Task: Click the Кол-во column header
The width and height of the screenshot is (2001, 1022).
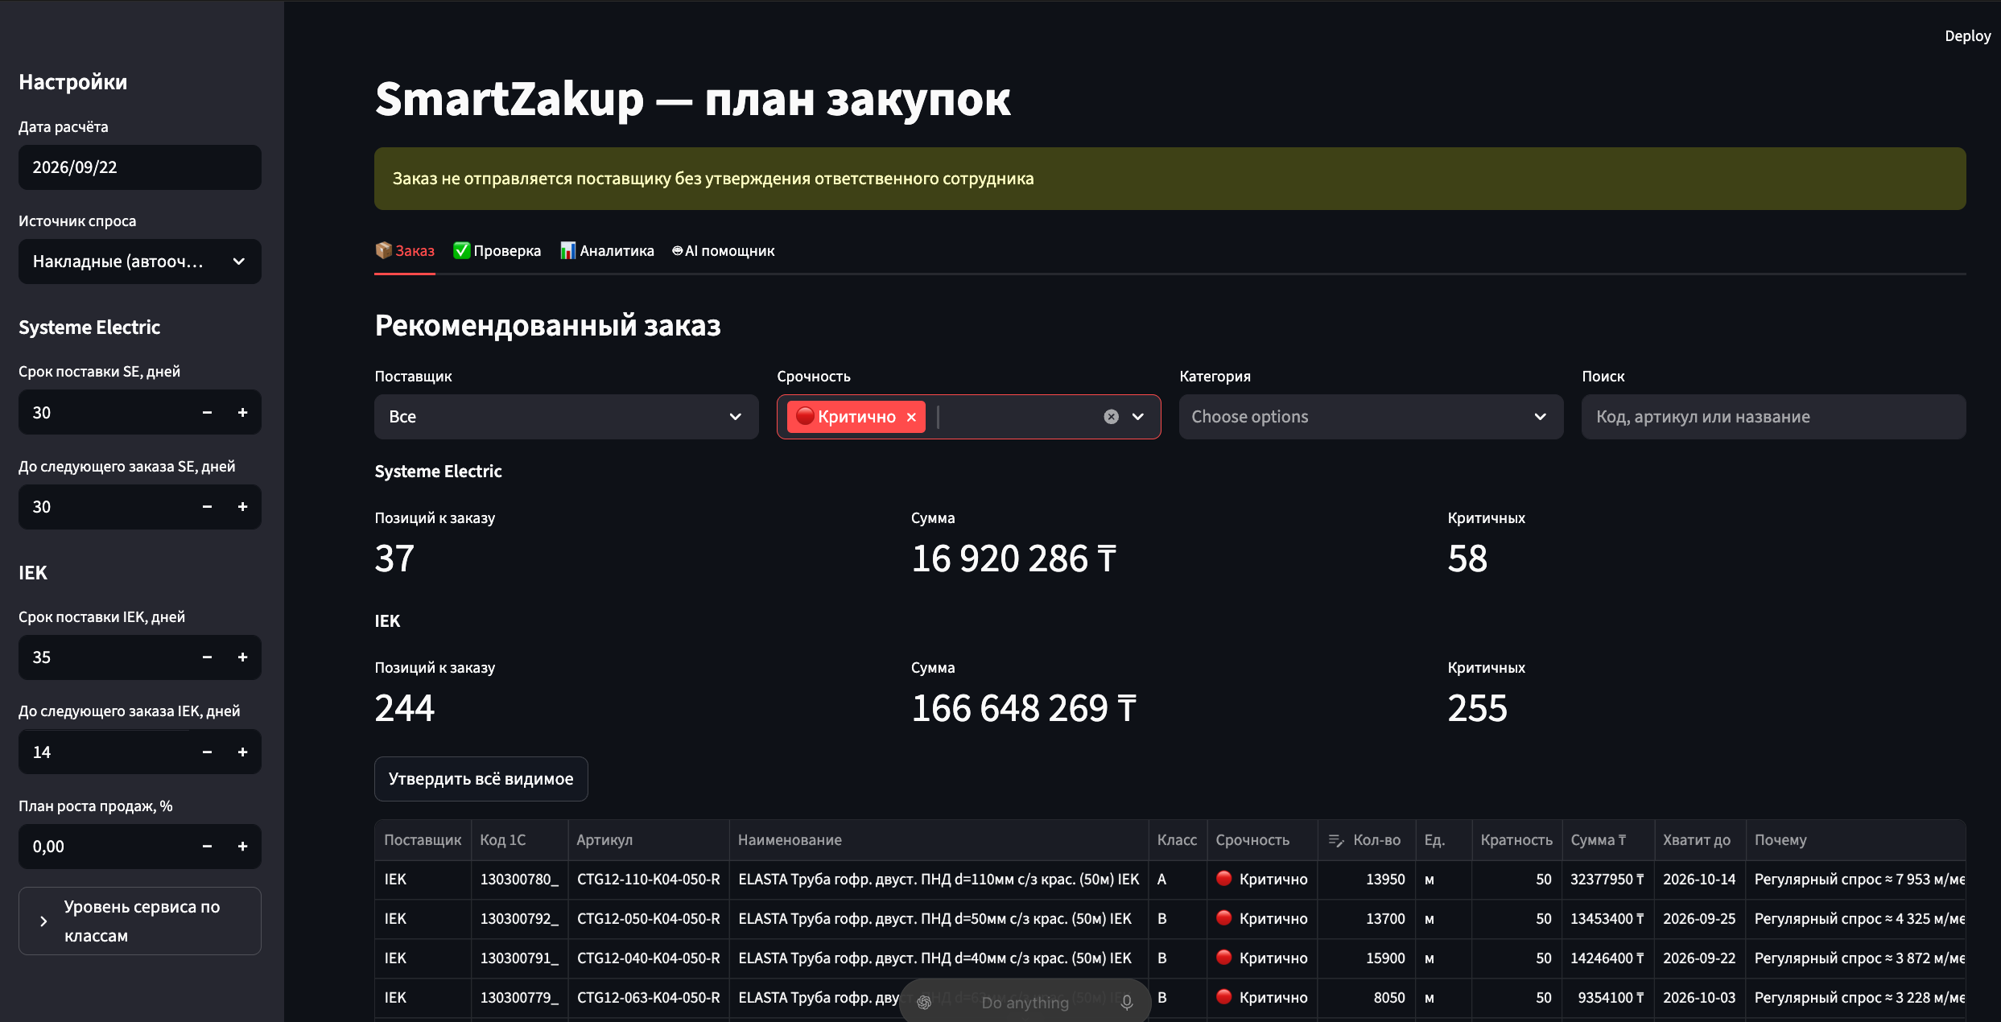Action: [1366, 840]
